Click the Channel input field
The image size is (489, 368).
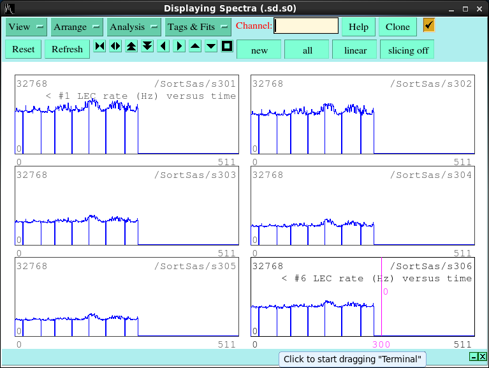click(306, 26)
